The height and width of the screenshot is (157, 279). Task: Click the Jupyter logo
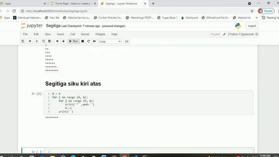32,26
